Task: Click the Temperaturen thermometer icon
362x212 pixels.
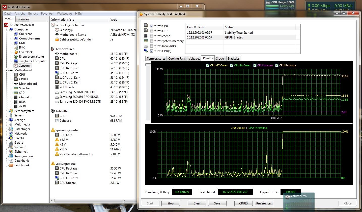Action: point(53,49)
